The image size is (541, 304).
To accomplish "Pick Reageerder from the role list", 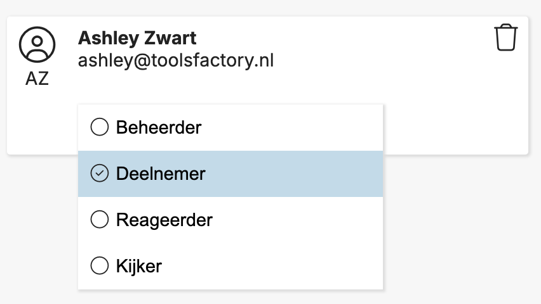I will (230, 220).
